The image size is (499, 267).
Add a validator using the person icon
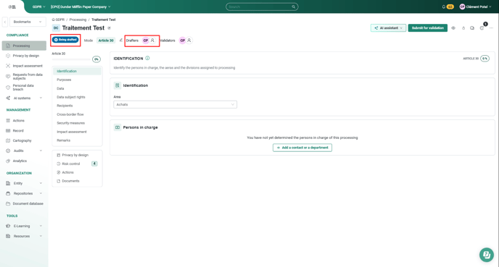point(189,41)
